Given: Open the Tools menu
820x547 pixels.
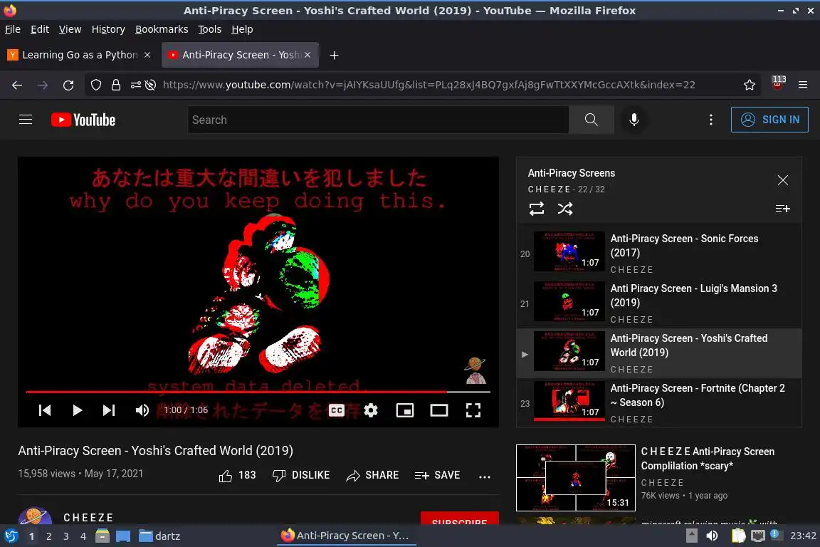Looking at the screenshot, I should [210, 29].
